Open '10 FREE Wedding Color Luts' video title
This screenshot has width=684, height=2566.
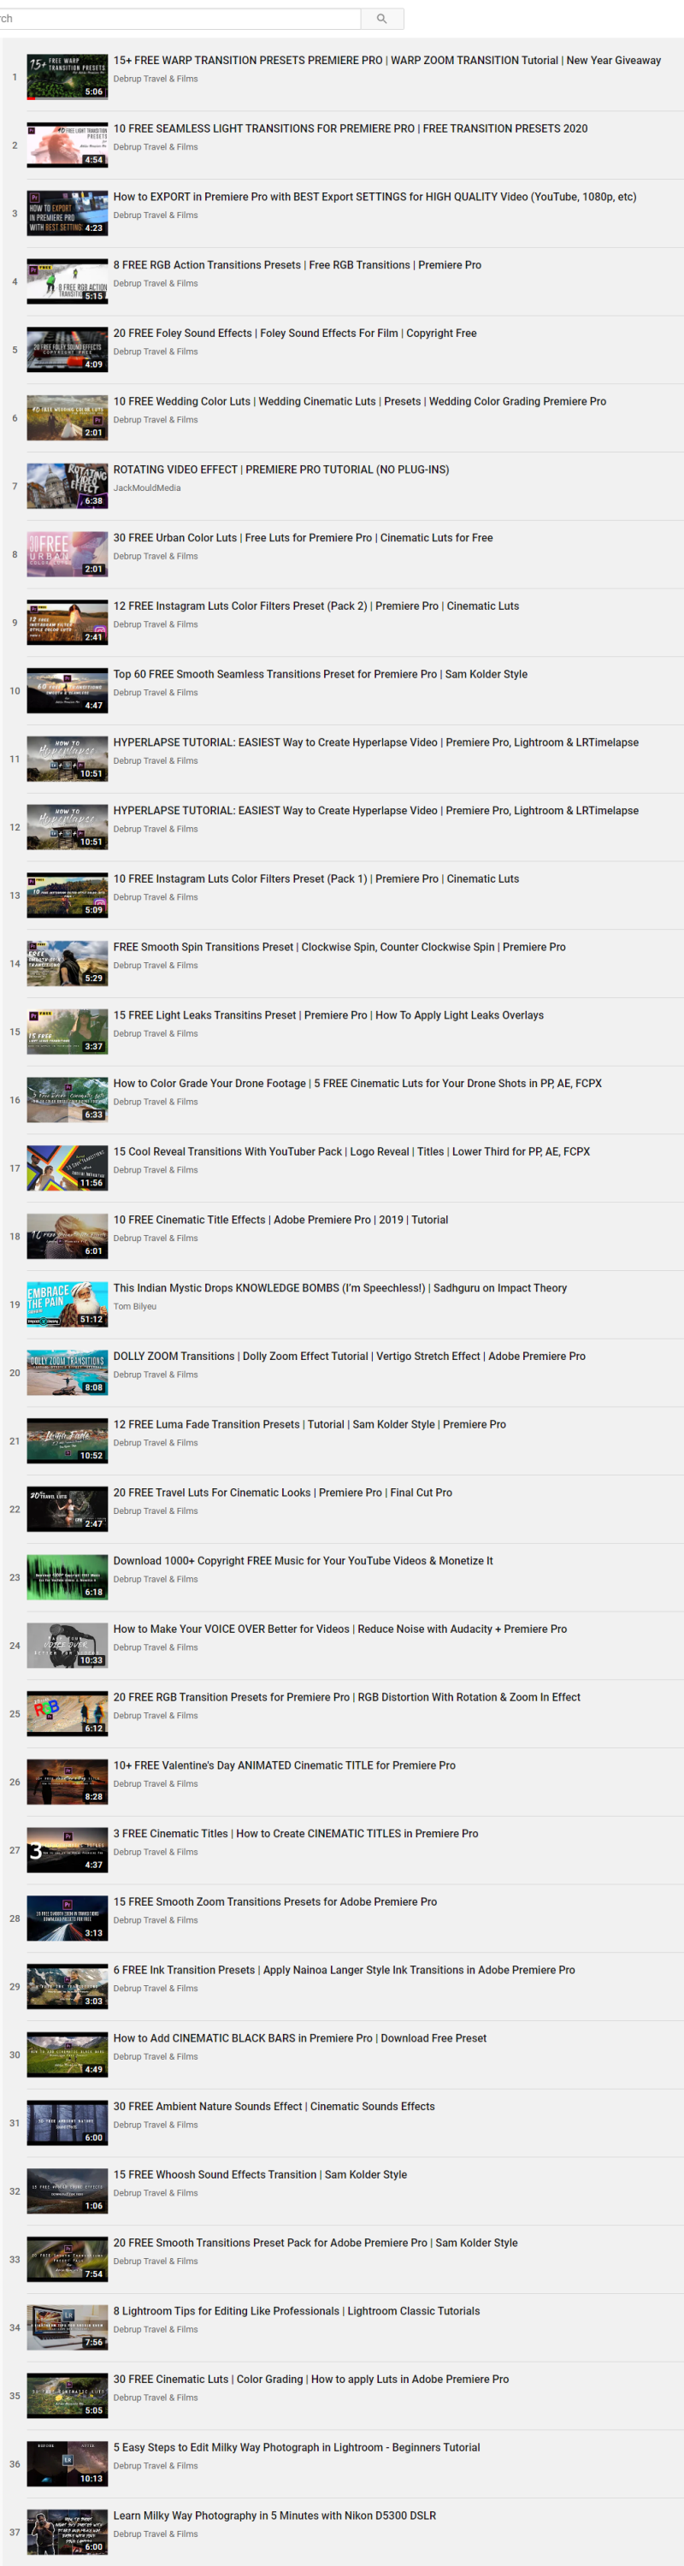point(359,401)
